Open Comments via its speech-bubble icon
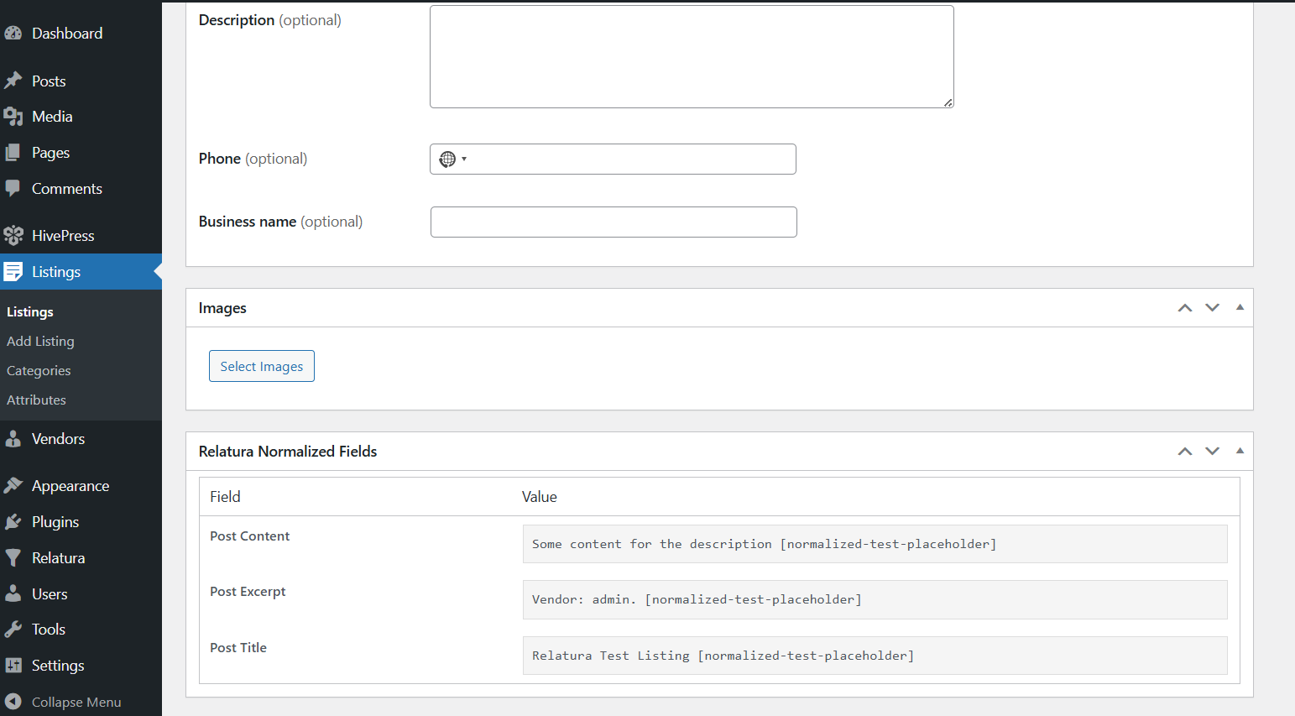This screenshot has width=1295, height=716. click(14, 188)
